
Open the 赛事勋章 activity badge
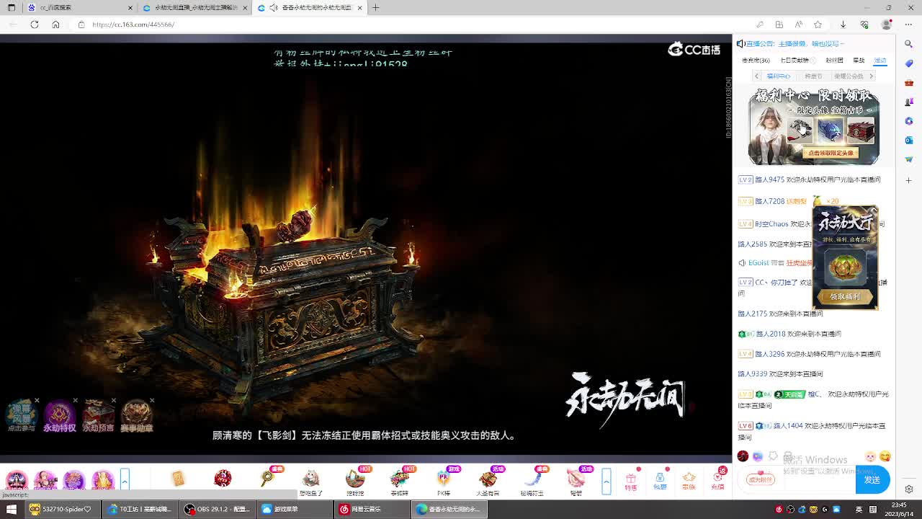click(x=136, y=417)
